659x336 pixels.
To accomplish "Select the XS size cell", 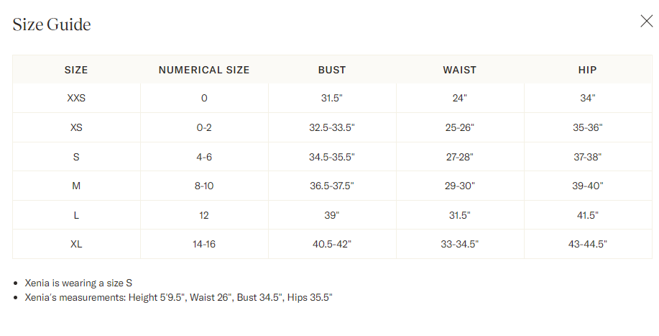I will pyautogui.click(x=76, y=127).
